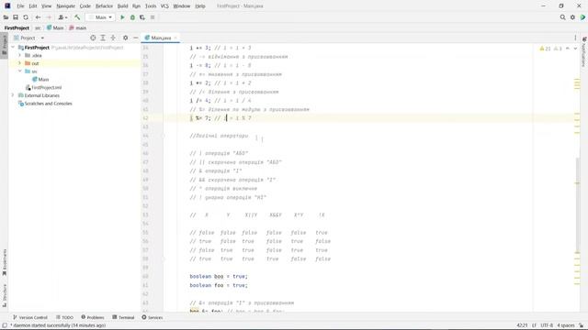Viewport: 588px width, 330px height.
Task: Click the Save All toolbar icon
Action: [16, 17]
